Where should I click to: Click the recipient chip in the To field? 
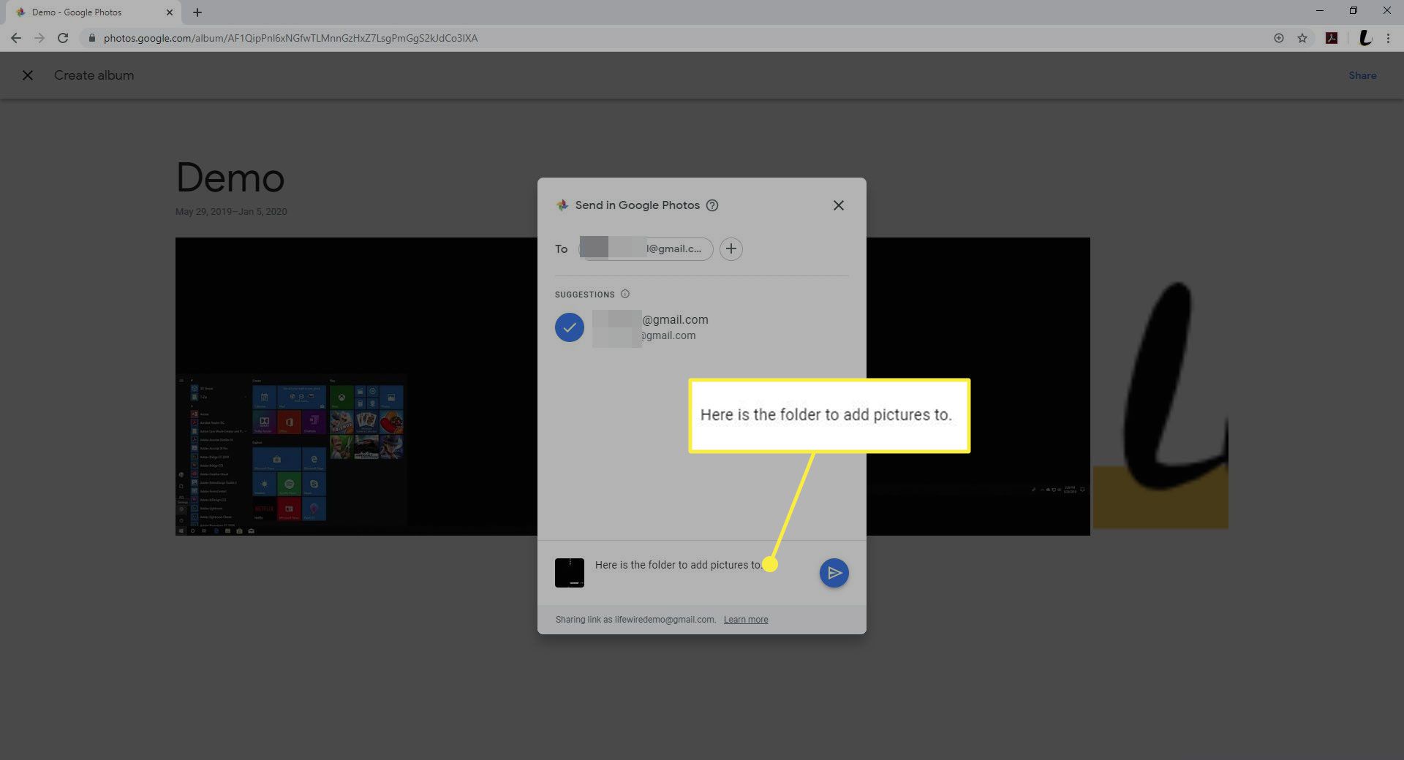tap(646, 249)
